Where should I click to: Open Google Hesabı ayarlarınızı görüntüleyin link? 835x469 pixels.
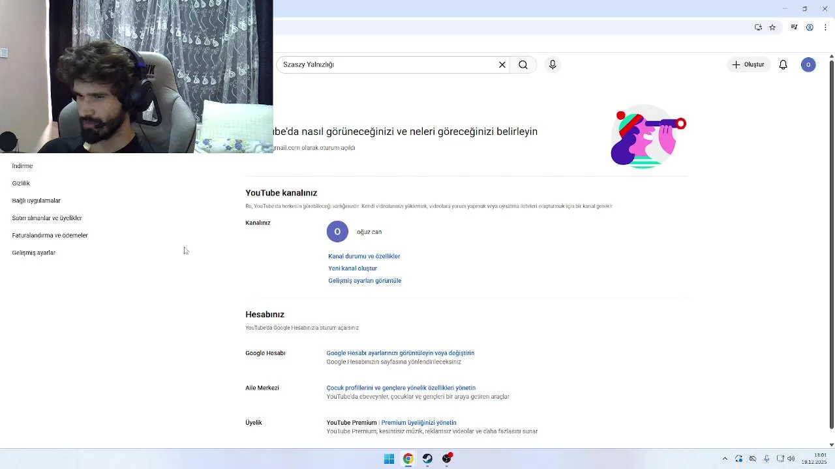tap(400, 353)
